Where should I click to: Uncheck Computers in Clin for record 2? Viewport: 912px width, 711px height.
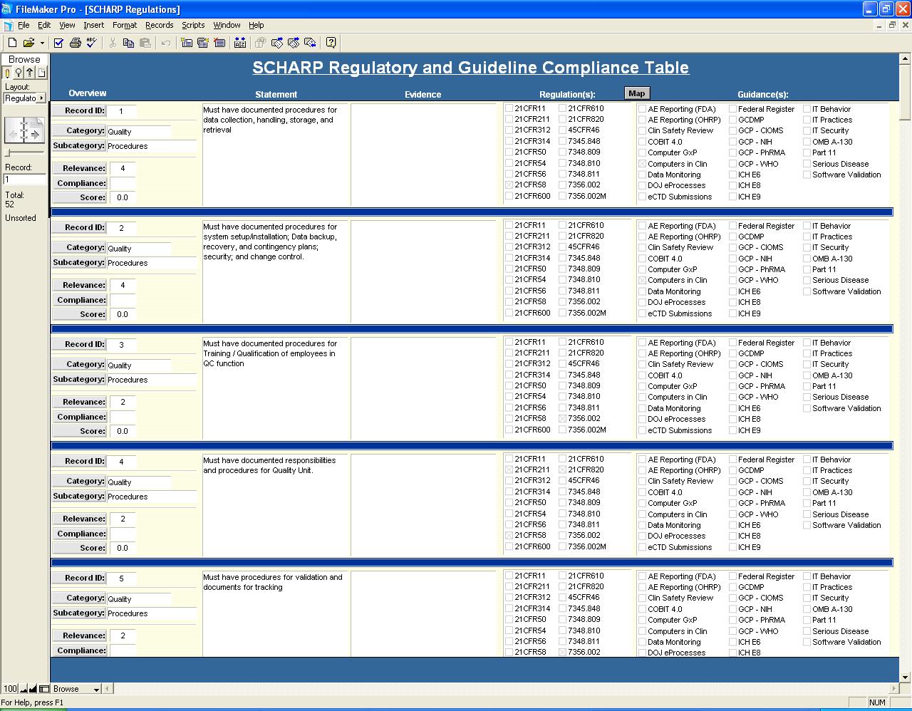click(x=642, y=281)
